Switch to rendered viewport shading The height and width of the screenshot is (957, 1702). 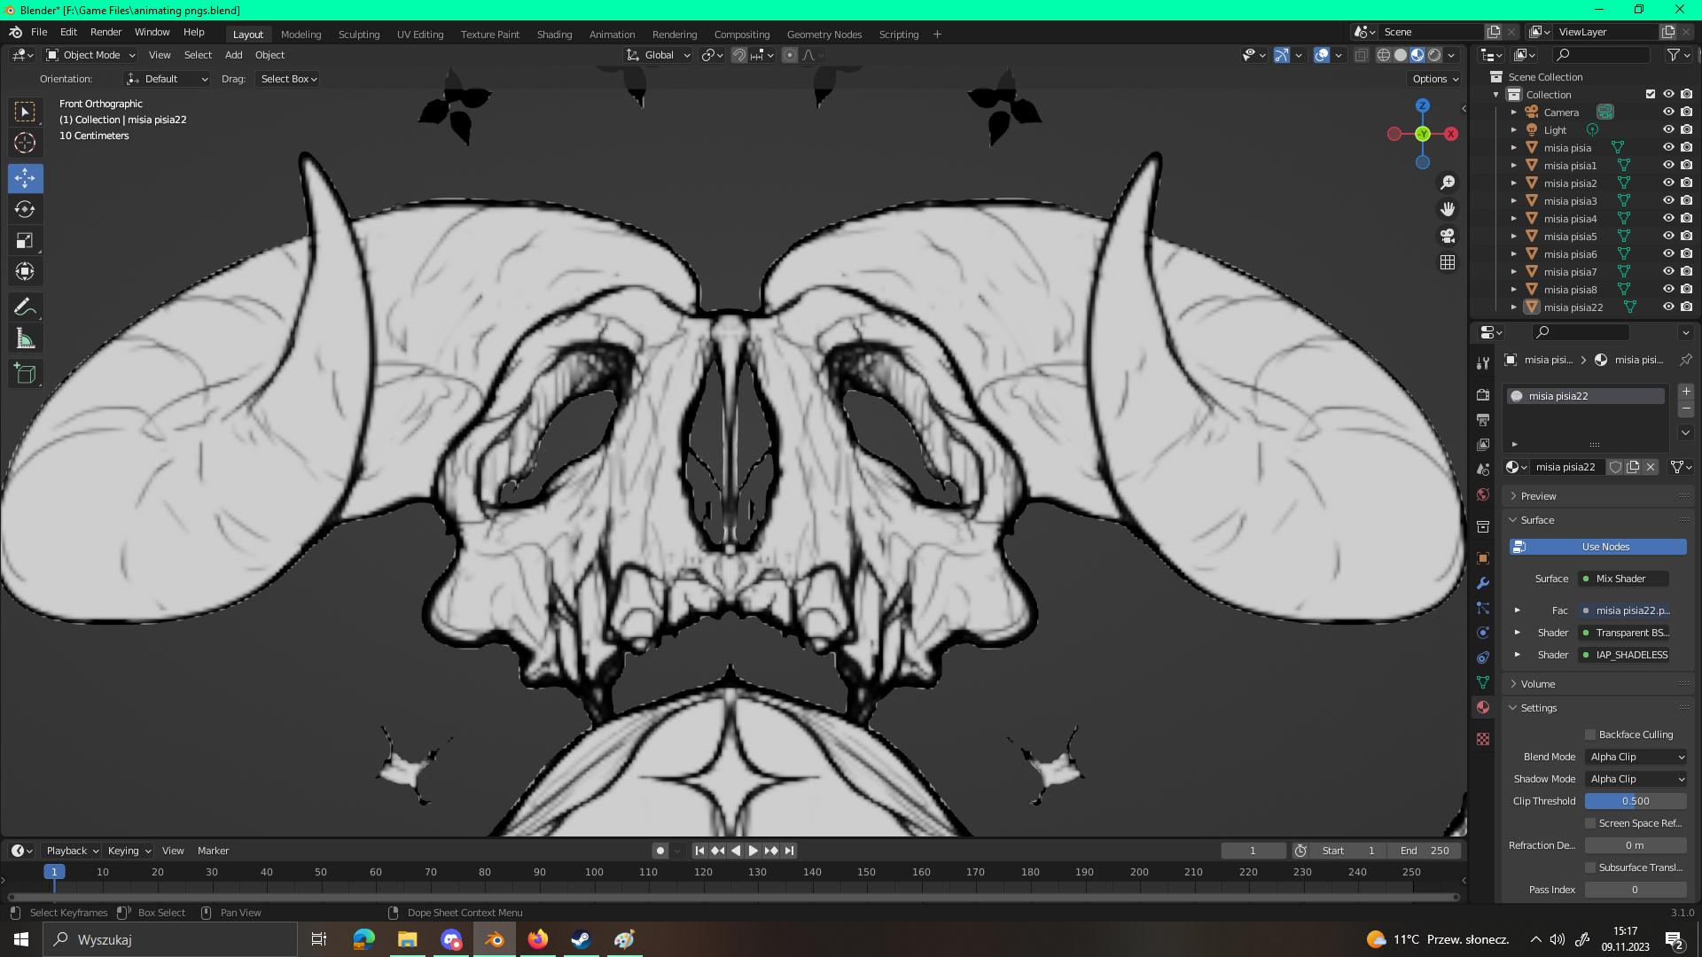click(1434, 55)
